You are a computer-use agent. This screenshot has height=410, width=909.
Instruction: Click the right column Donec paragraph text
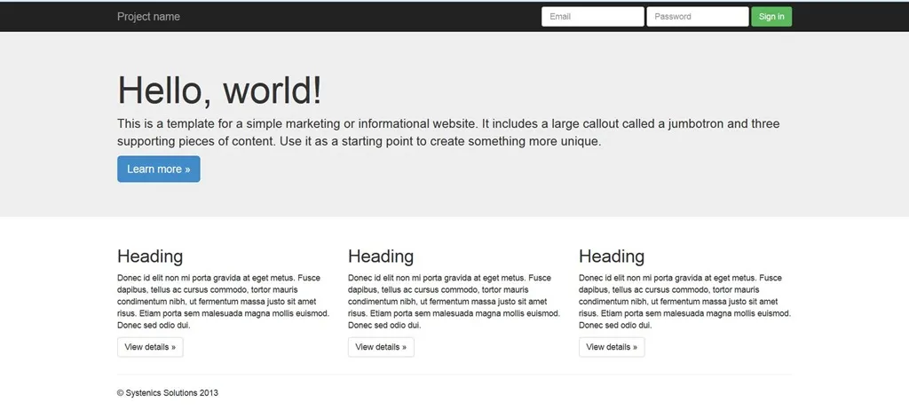tap(684, 302)
